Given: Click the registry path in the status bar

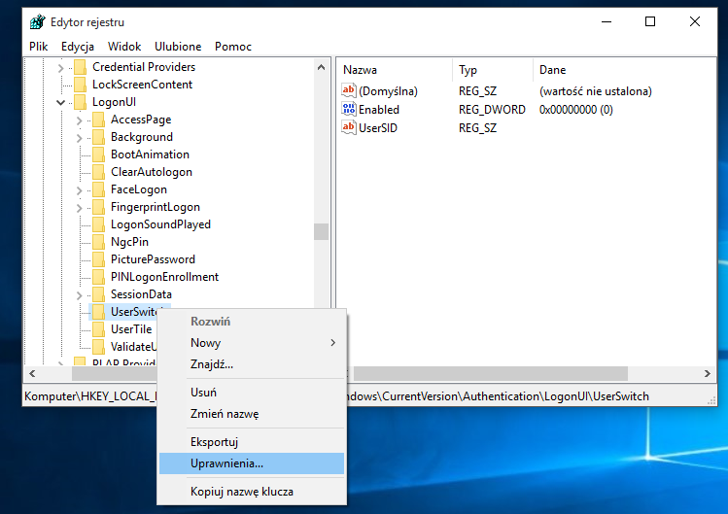Looking at the screenshot, I should coord(498,396).
